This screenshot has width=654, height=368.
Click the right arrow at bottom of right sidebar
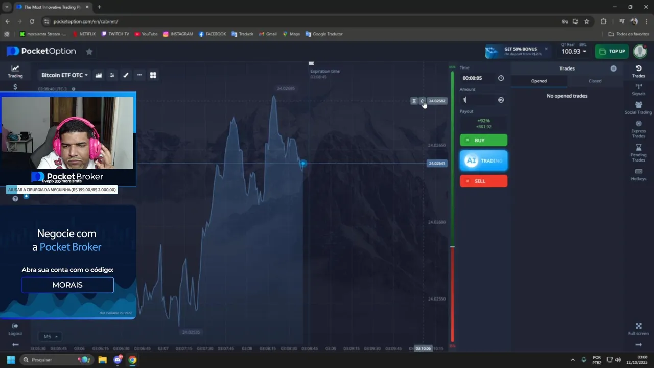point(638,344)
